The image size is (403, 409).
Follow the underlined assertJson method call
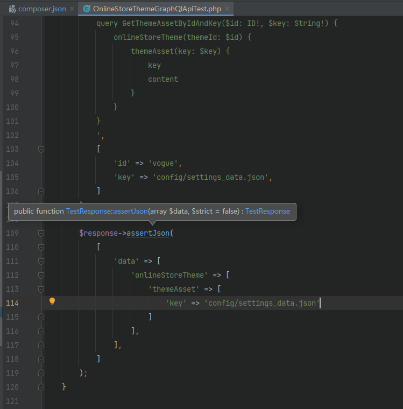tap(147, 233)
